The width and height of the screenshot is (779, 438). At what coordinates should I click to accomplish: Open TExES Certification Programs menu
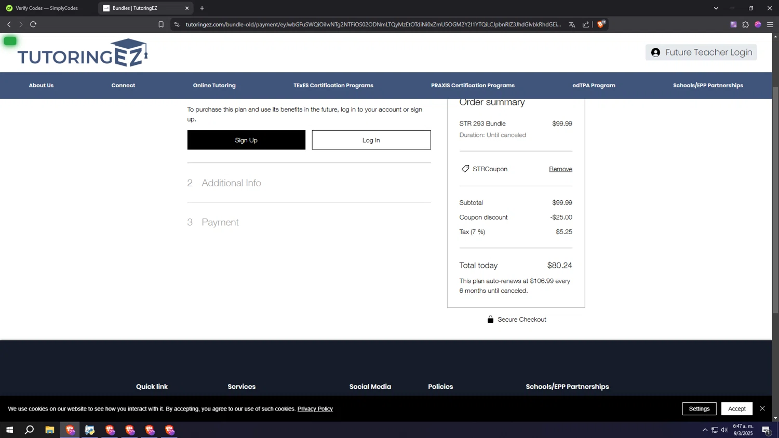click(x=333, y=86)
